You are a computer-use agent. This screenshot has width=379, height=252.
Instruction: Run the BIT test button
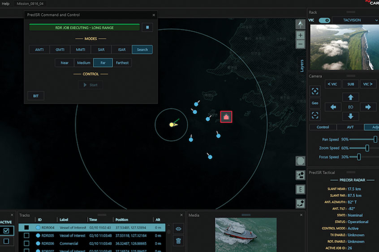35,96
